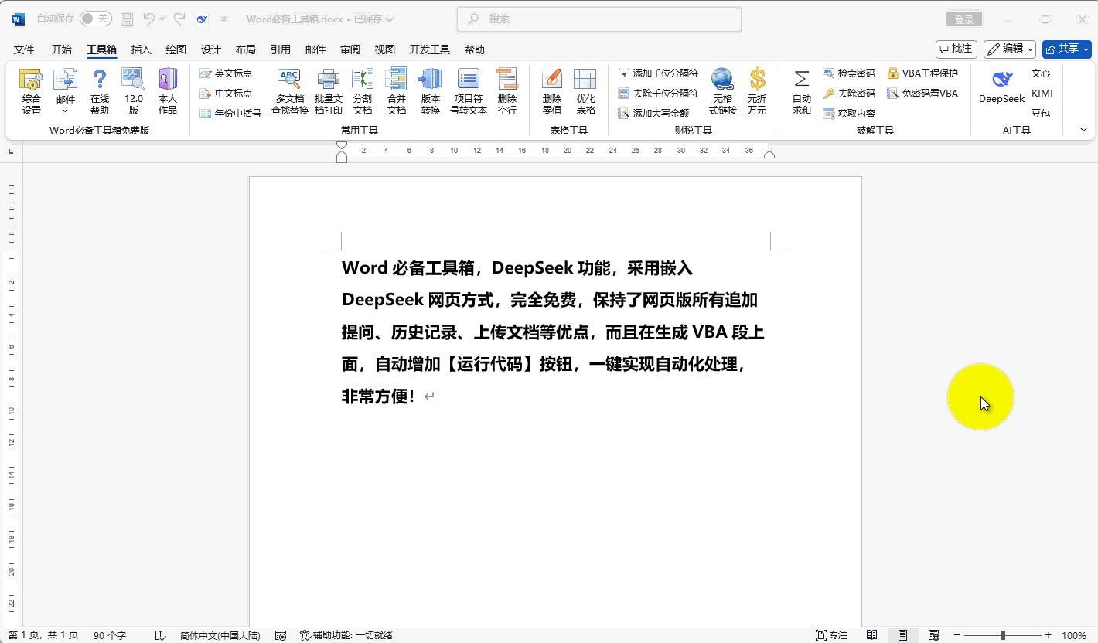The height and width of the screenshot is (643, 1098).
Task: Open the DeepSeek AI tool
Action: click(x=1001, y=87)
